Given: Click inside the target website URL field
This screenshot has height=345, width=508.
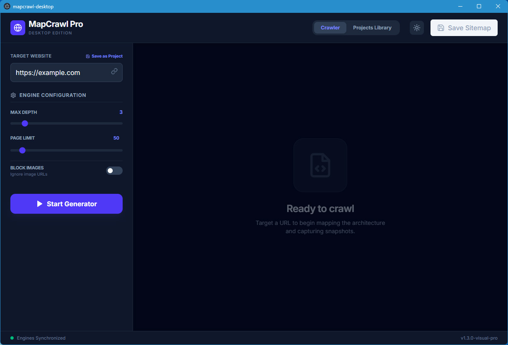Looking at the screenshot, I should (60, 72).
